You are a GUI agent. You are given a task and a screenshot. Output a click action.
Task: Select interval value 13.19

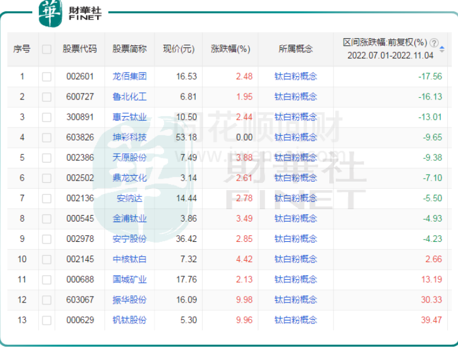coord(431,279)
